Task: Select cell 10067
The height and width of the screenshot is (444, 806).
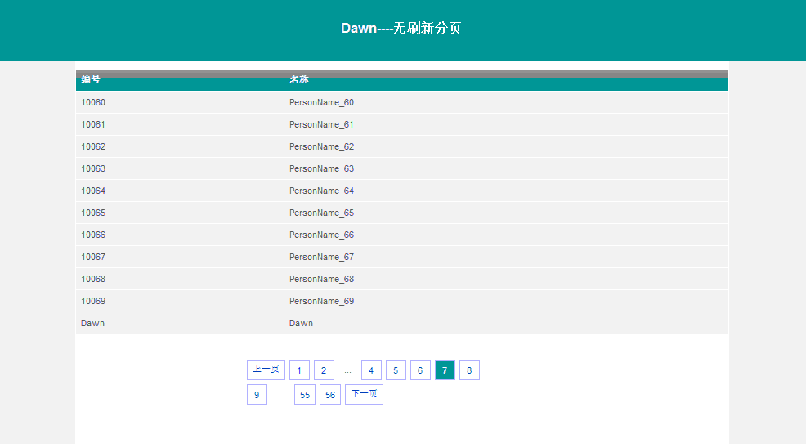Action: click(x=179, y=257)
